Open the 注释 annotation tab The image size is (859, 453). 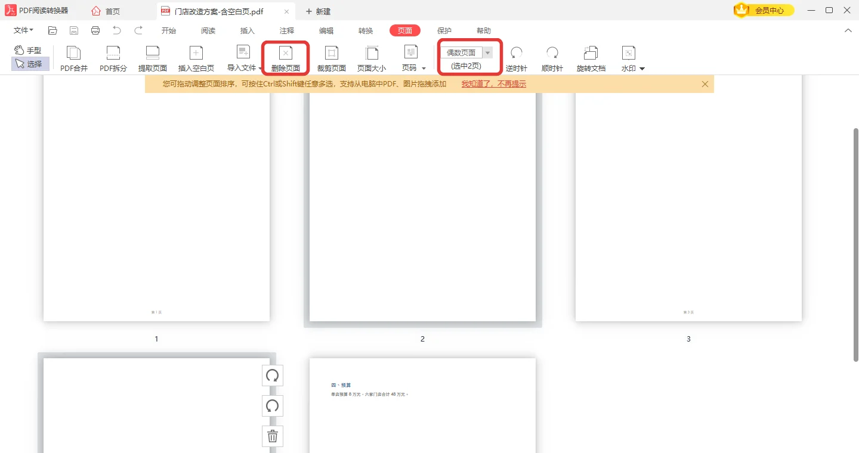pos(287,31)
